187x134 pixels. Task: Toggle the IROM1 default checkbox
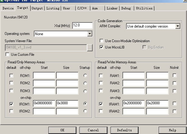(x=11, y=104)
